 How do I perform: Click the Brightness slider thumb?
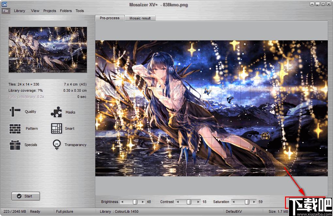(x=135, y=202)
